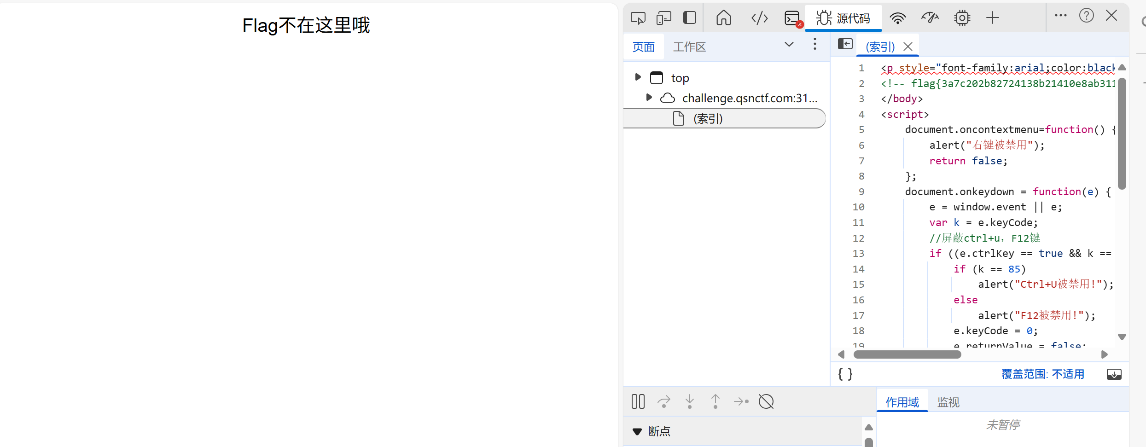Expand the top frame tree node
Screen dimensions: 1146x447
(638, 77)
